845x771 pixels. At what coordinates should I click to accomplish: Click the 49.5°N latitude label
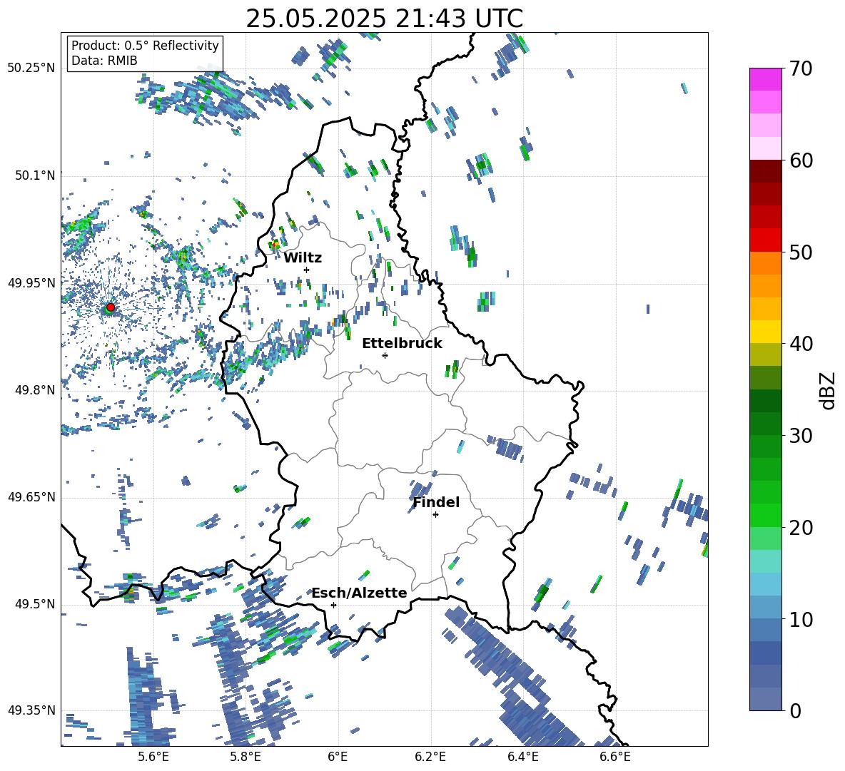point(34,603)
